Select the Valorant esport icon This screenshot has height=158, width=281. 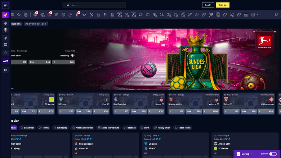[84, 15]
